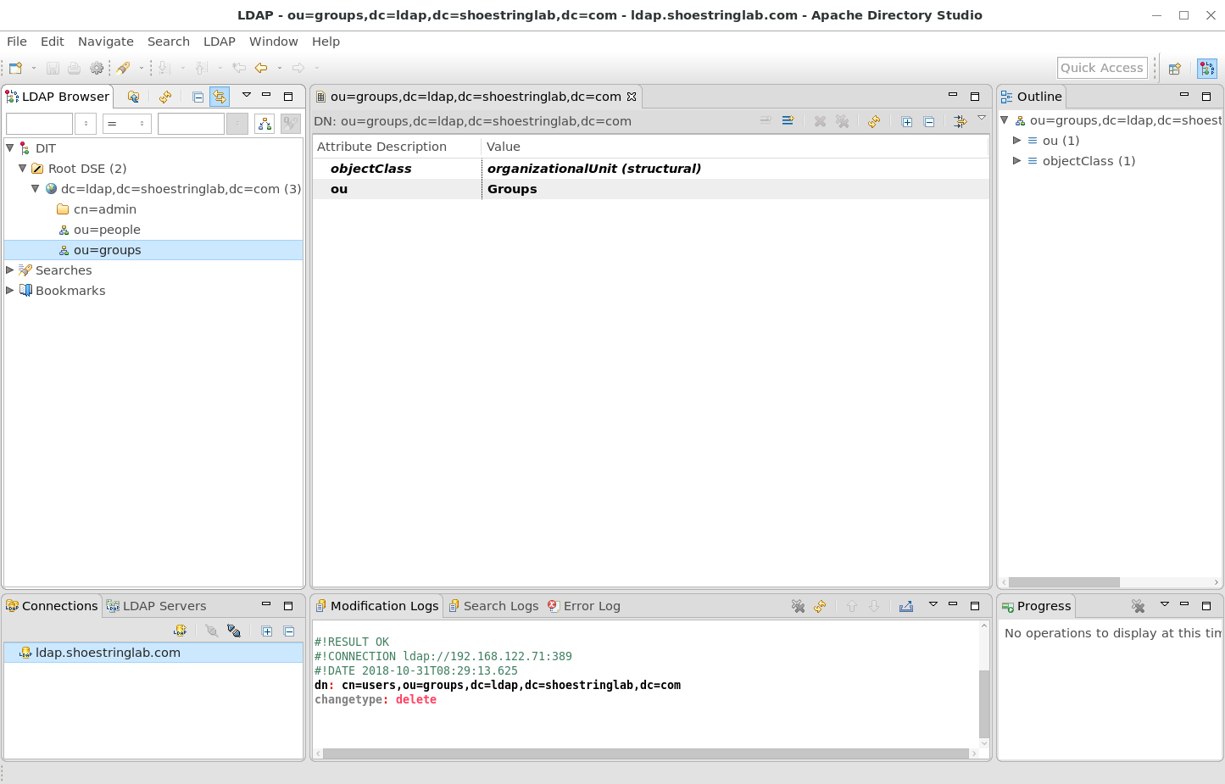
Task: Open the LDAP Browser view menu triangle
Action: pyautogui.click(x=247, y=95)
